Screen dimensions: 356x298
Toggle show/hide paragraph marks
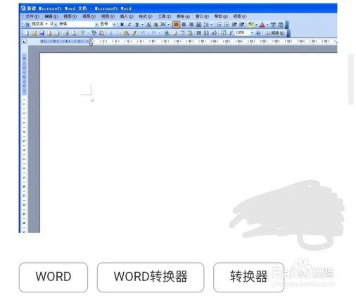tap(231, 33)
